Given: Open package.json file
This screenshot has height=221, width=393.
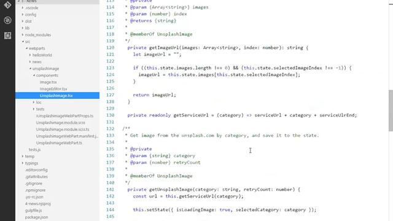Looking at the screenshot, I should (37, 217).
